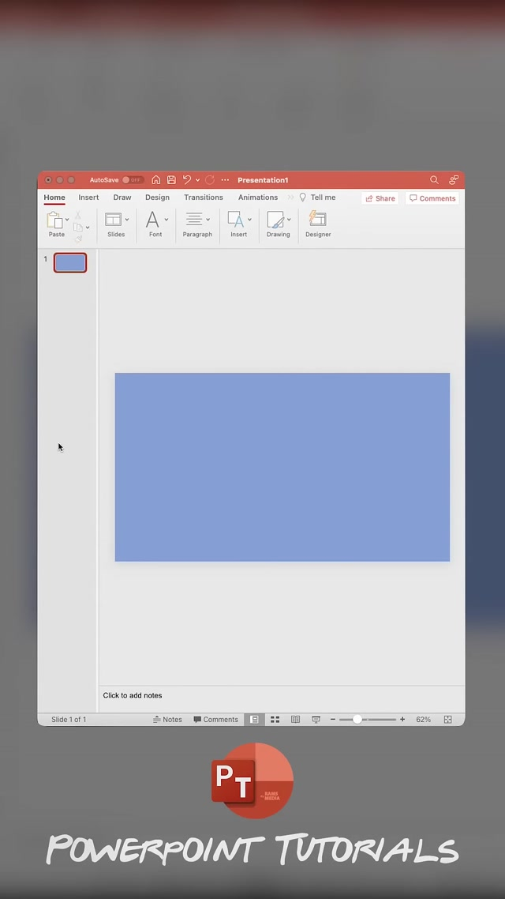Click the Share button
The height and width of the screenshot is (899, 505).
380,198
